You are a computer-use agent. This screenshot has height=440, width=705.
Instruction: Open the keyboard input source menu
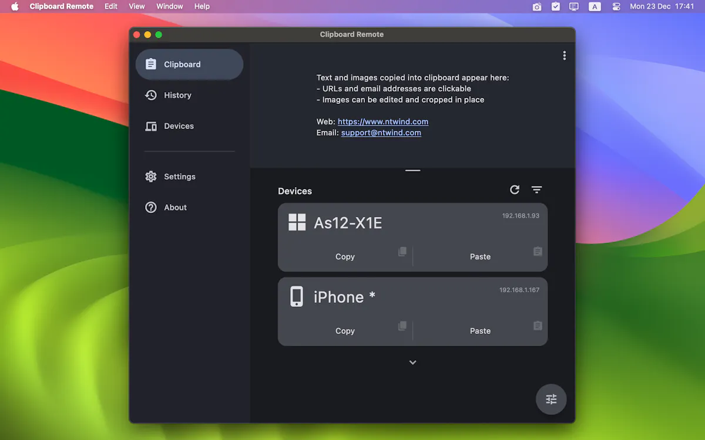595,6
